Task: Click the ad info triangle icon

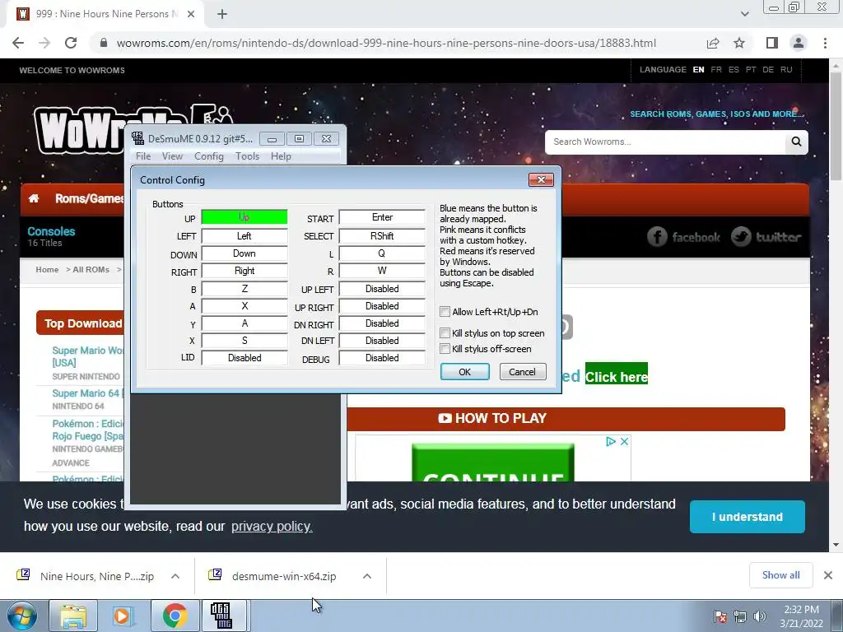Action: (611, 442)
